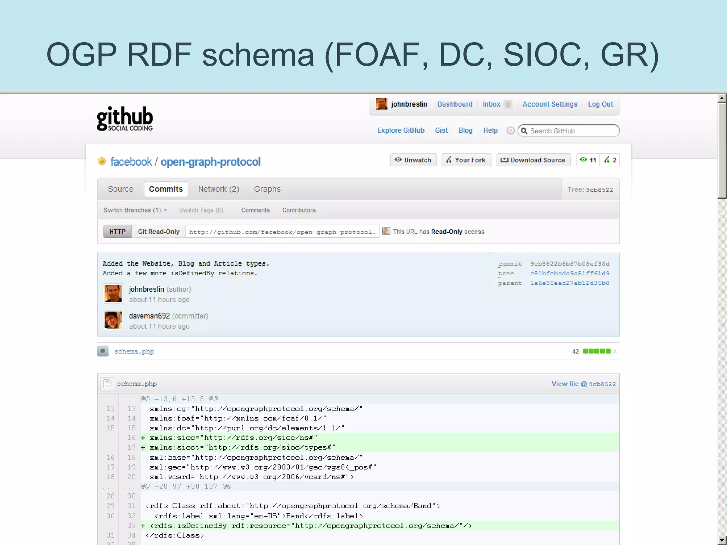Click the vertical scrollbar thumb
The height and width of the screenshot is (545, 727).
pos(722,150)
